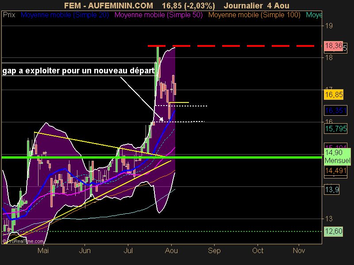Select the orange 16,85 current price label
The height and width of the screenshot is (265, 354).
click(x=334, y=95)
